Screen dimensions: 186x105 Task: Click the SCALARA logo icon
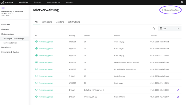pyautogui.click(x=2, y=2)
